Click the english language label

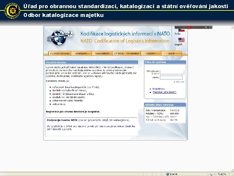[178, 44]
